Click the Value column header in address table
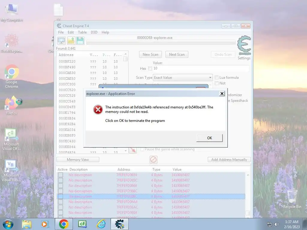This screenshot has width=307, height=230. pyautogui.click(x=177, y=170)
